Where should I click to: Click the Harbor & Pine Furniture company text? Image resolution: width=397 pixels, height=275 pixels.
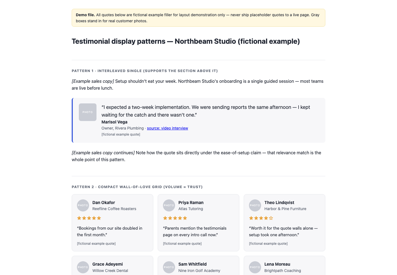coord(285,209)
